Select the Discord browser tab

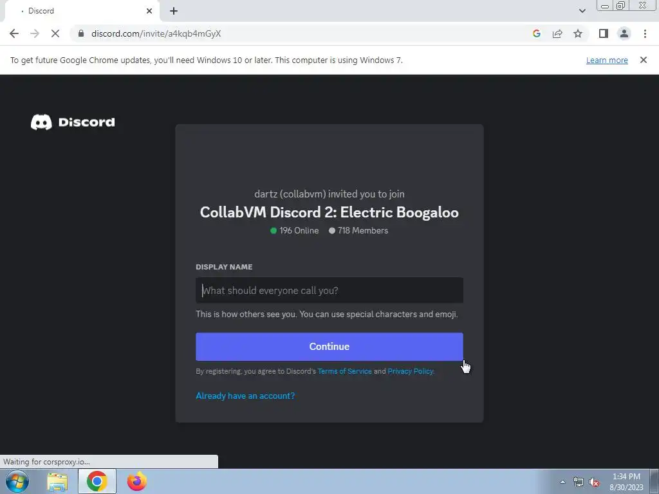pyautogui.click(x=82, y=11)
